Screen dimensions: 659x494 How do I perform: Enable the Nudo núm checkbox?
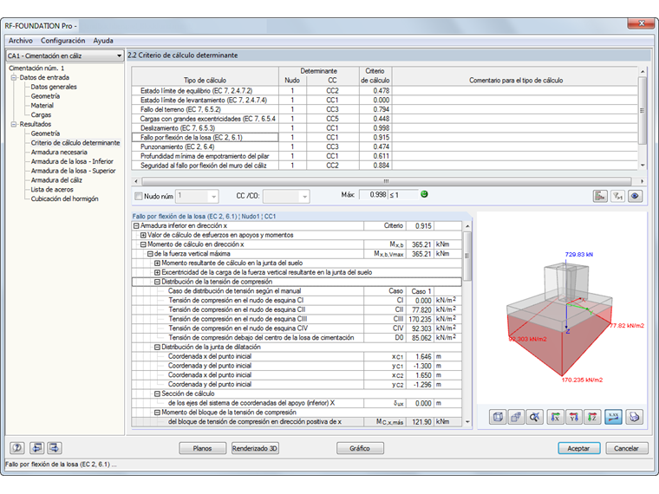(x=138, y=196)
